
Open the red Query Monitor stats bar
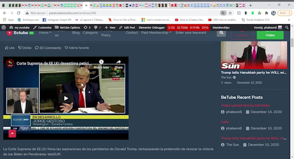188,28
